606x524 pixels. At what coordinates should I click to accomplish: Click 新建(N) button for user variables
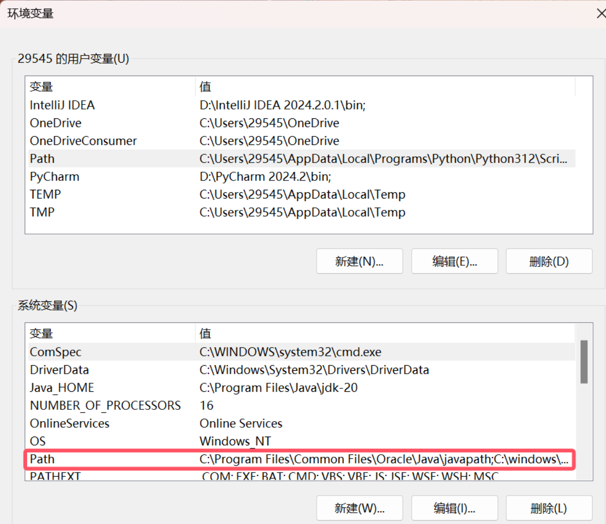click(359, 261)
